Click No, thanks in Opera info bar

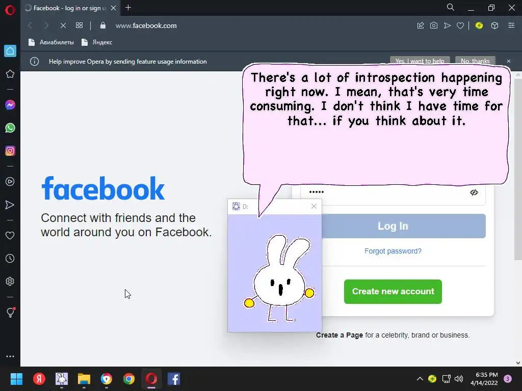(x=475, y=61)
